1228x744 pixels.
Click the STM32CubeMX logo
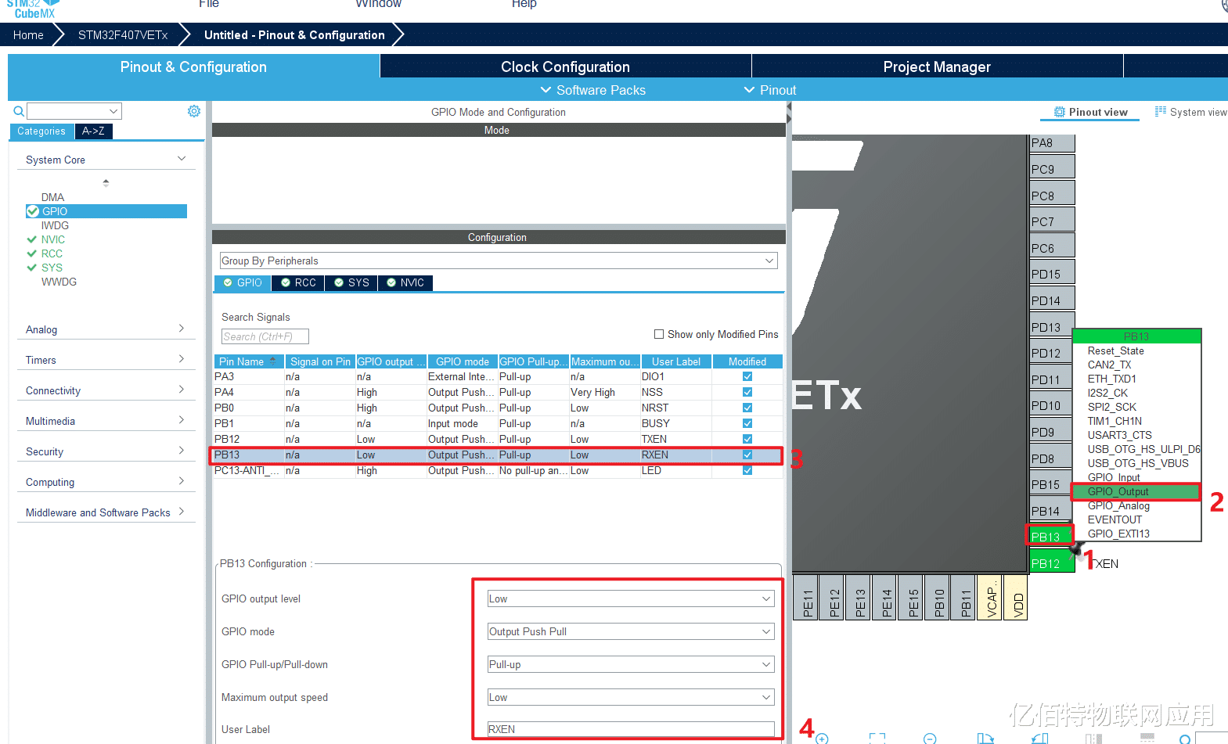[34, 9]
